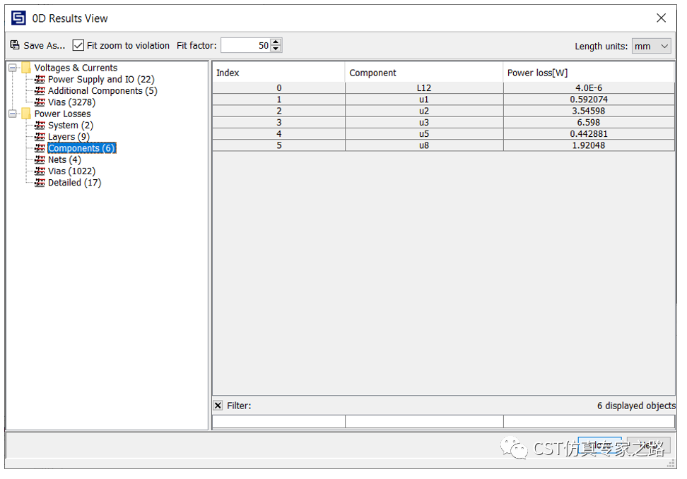Click the Index filter input field
Viewport: 687px width, 479px height.
(x=278, y=421)
